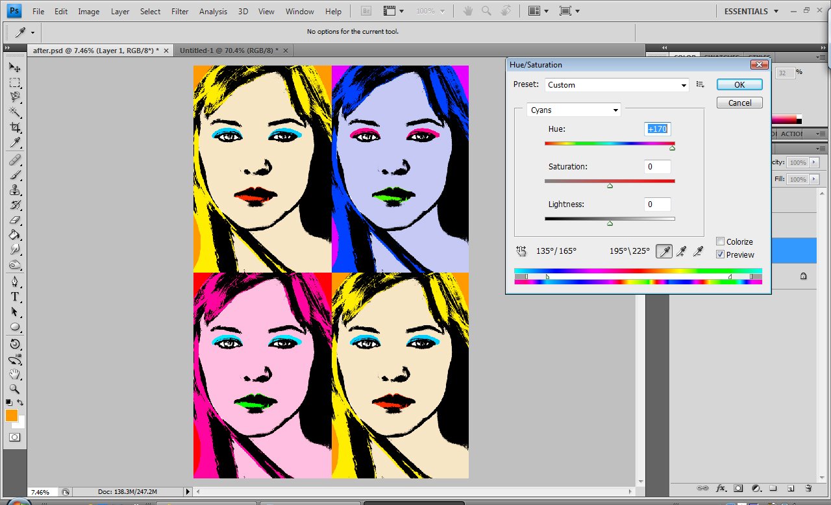Select the History Brush tool
Screen dimensions: 831x505
pos(14,204)
